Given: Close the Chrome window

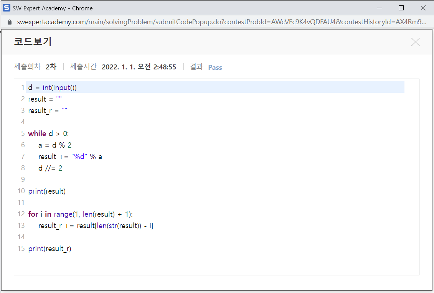Looking at the screenshot, I should [423, 8].
